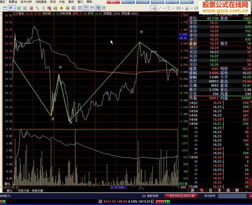Select the drawing tools ruler-triangle icon
This screenshot has height=205, width=252.
click(154, 8)
